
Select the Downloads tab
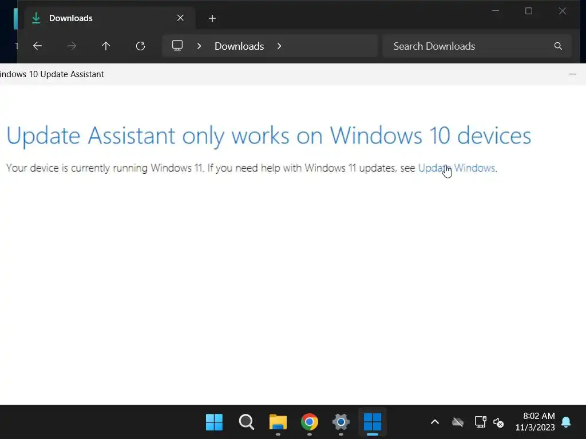coord(109,18)
